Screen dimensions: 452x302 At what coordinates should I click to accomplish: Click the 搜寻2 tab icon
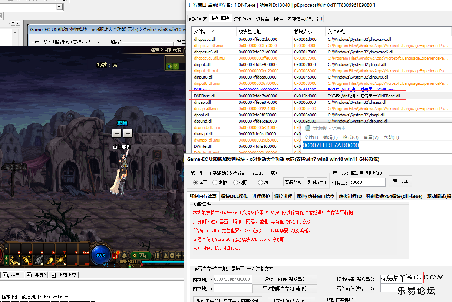pos(29,275)
